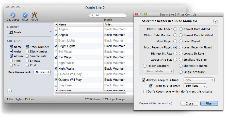227x118 pixels.
Task: Select Newest Date Added radio button
Action: click(x=181, y=29)
